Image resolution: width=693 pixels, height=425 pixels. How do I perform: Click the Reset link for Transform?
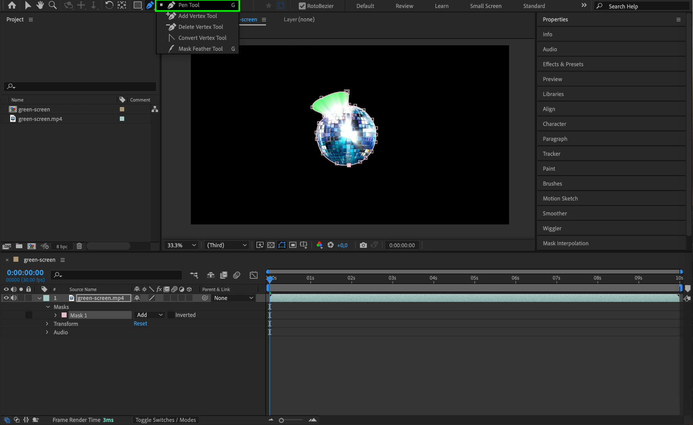(x=140, y=323)
